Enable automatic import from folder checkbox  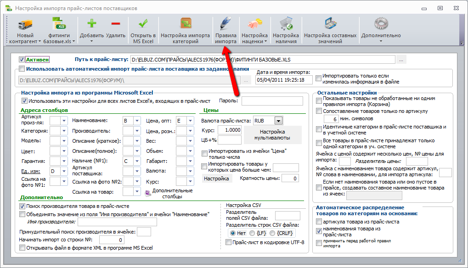pos(22,69)
